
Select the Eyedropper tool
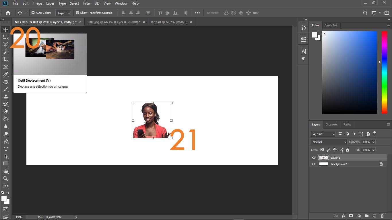[6, 74]
